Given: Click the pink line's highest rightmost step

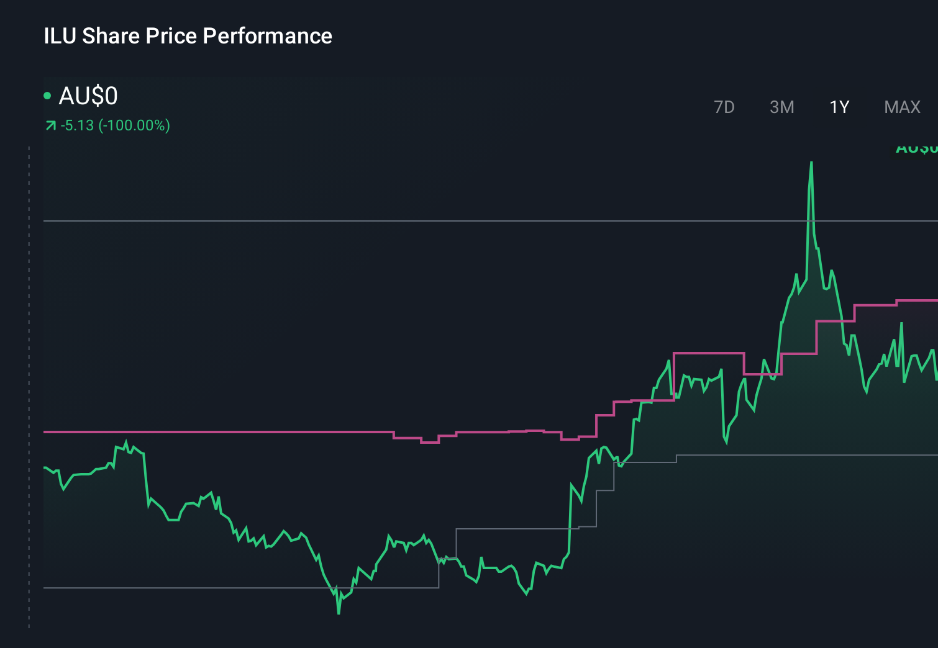Looking at the screenshot, I should coord(917,300).
